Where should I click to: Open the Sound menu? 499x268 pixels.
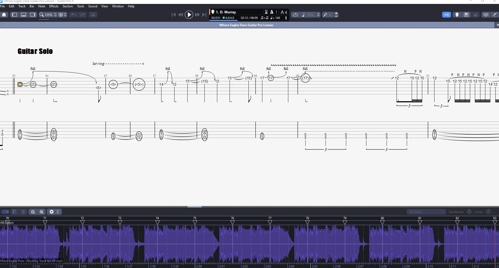(93, 6)
